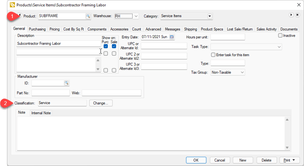The width and height of the screenshot is (304, 166).
Task: Click the Manufacturer Web field
Action: point(111,93)
